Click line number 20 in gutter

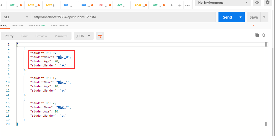click(8, 124)
